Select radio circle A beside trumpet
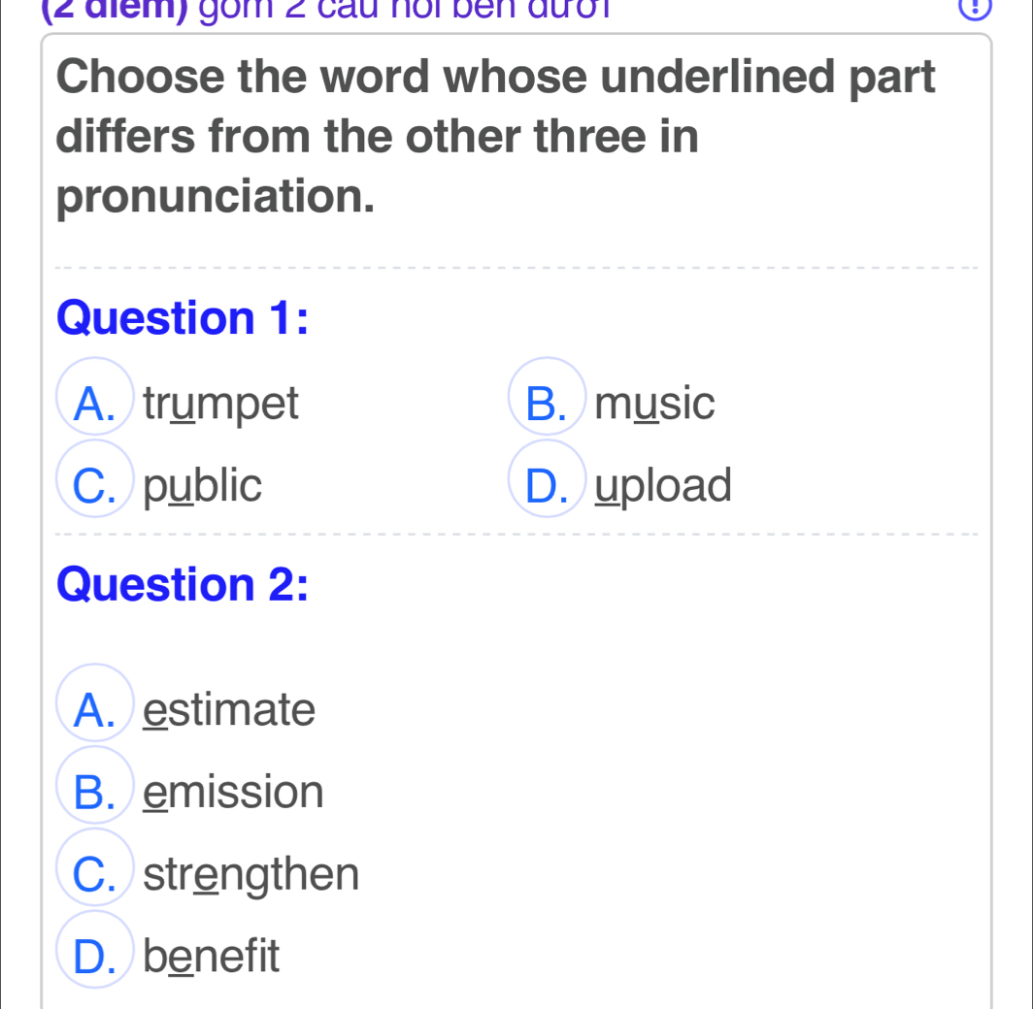Image resolution: width=1033 pixels, height=1009 pixels. click(94, 404)
